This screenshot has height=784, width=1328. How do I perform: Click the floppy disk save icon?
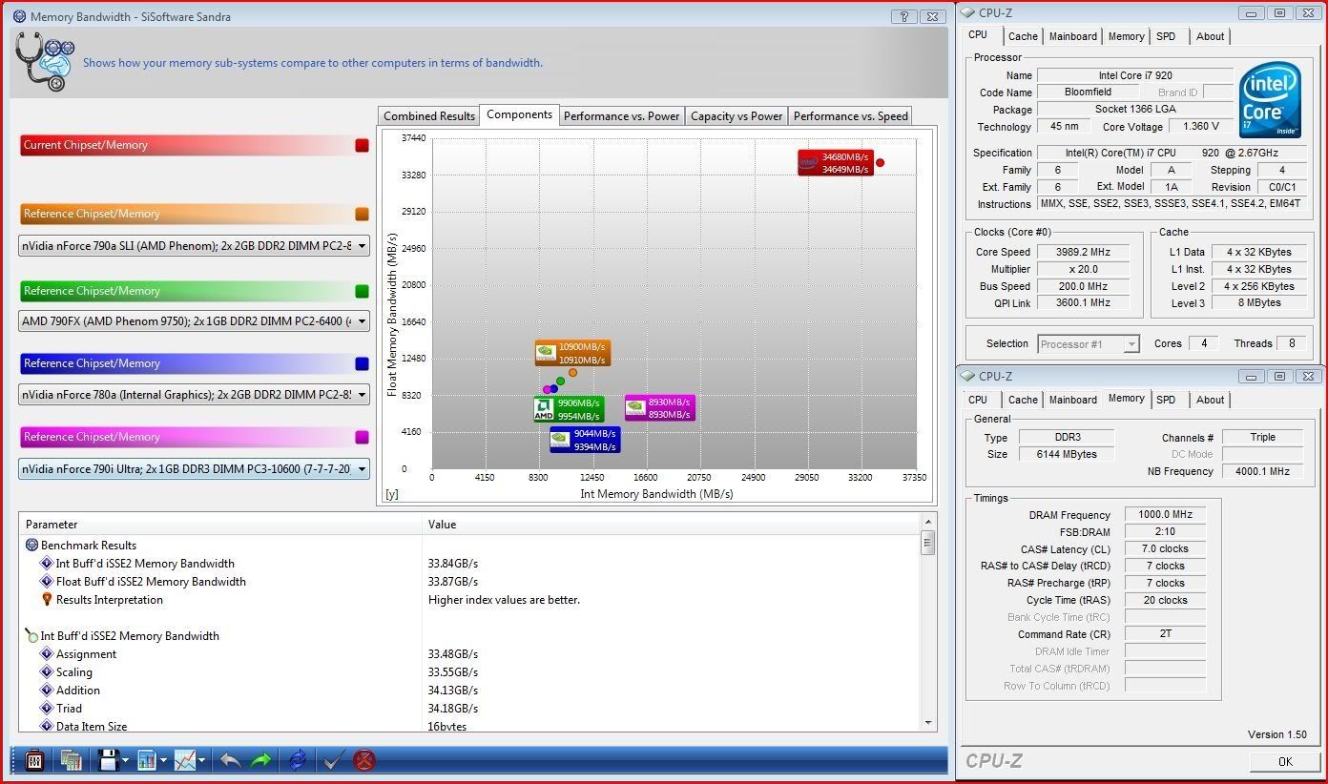(x=108, y=760)
